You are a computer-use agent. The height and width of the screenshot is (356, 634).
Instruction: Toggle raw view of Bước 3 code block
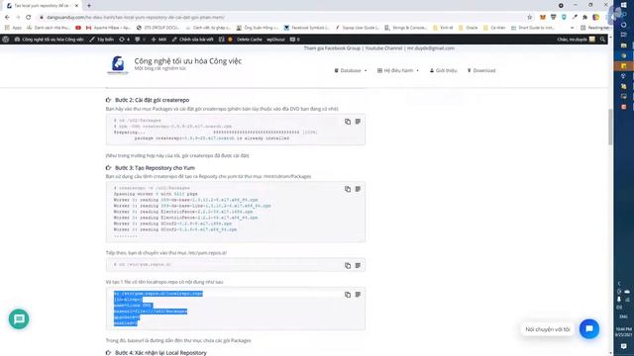click(358, 189)
